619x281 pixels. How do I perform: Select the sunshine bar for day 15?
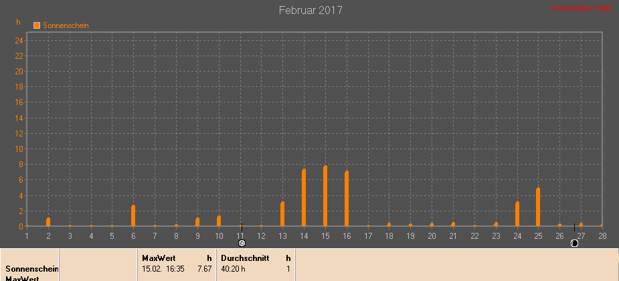point(325,196)
